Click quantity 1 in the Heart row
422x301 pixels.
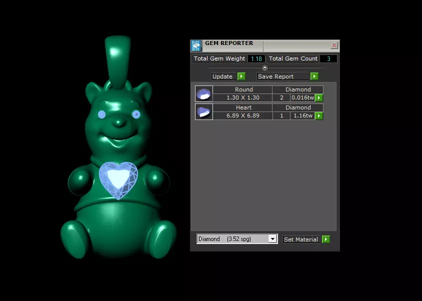coord(281,116)
